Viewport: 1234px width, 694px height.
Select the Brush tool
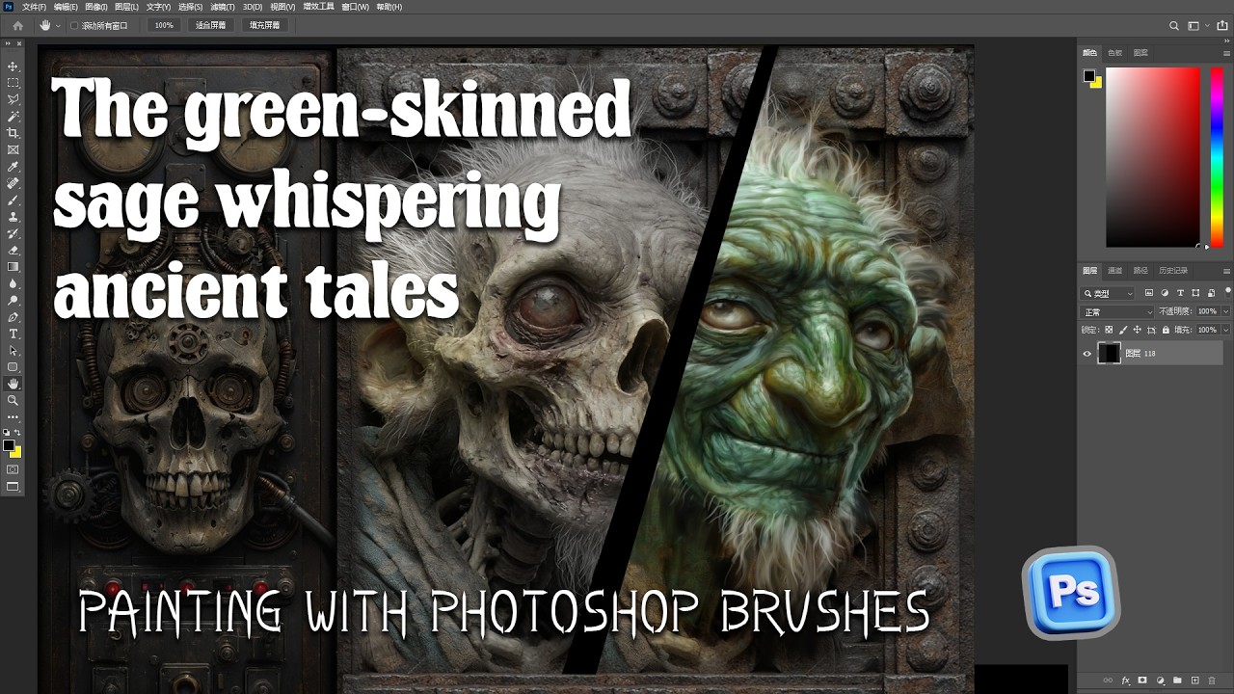click(x=13, y=200)
